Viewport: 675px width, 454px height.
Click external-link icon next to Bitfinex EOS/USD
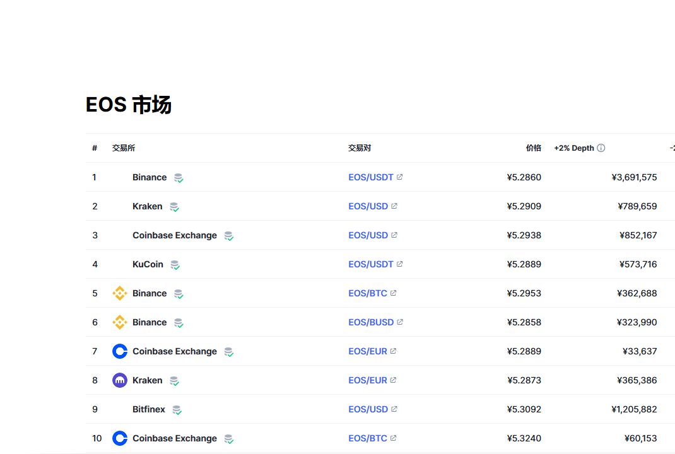pyautogui.click(x=394, y=409)
